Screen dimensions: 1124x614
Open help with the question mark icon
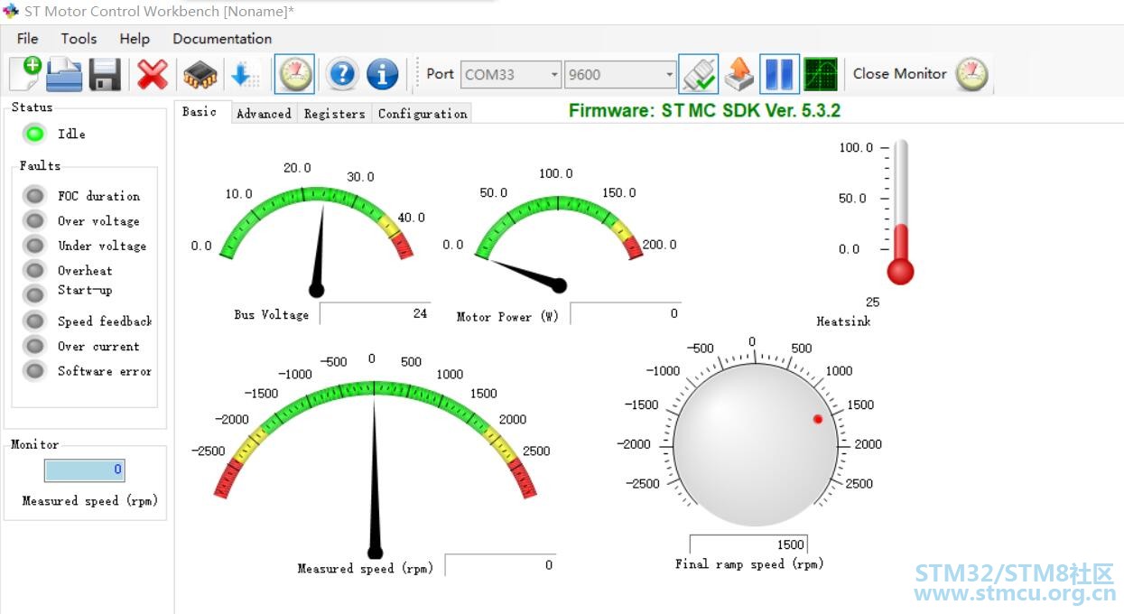[x=342, y=74]
